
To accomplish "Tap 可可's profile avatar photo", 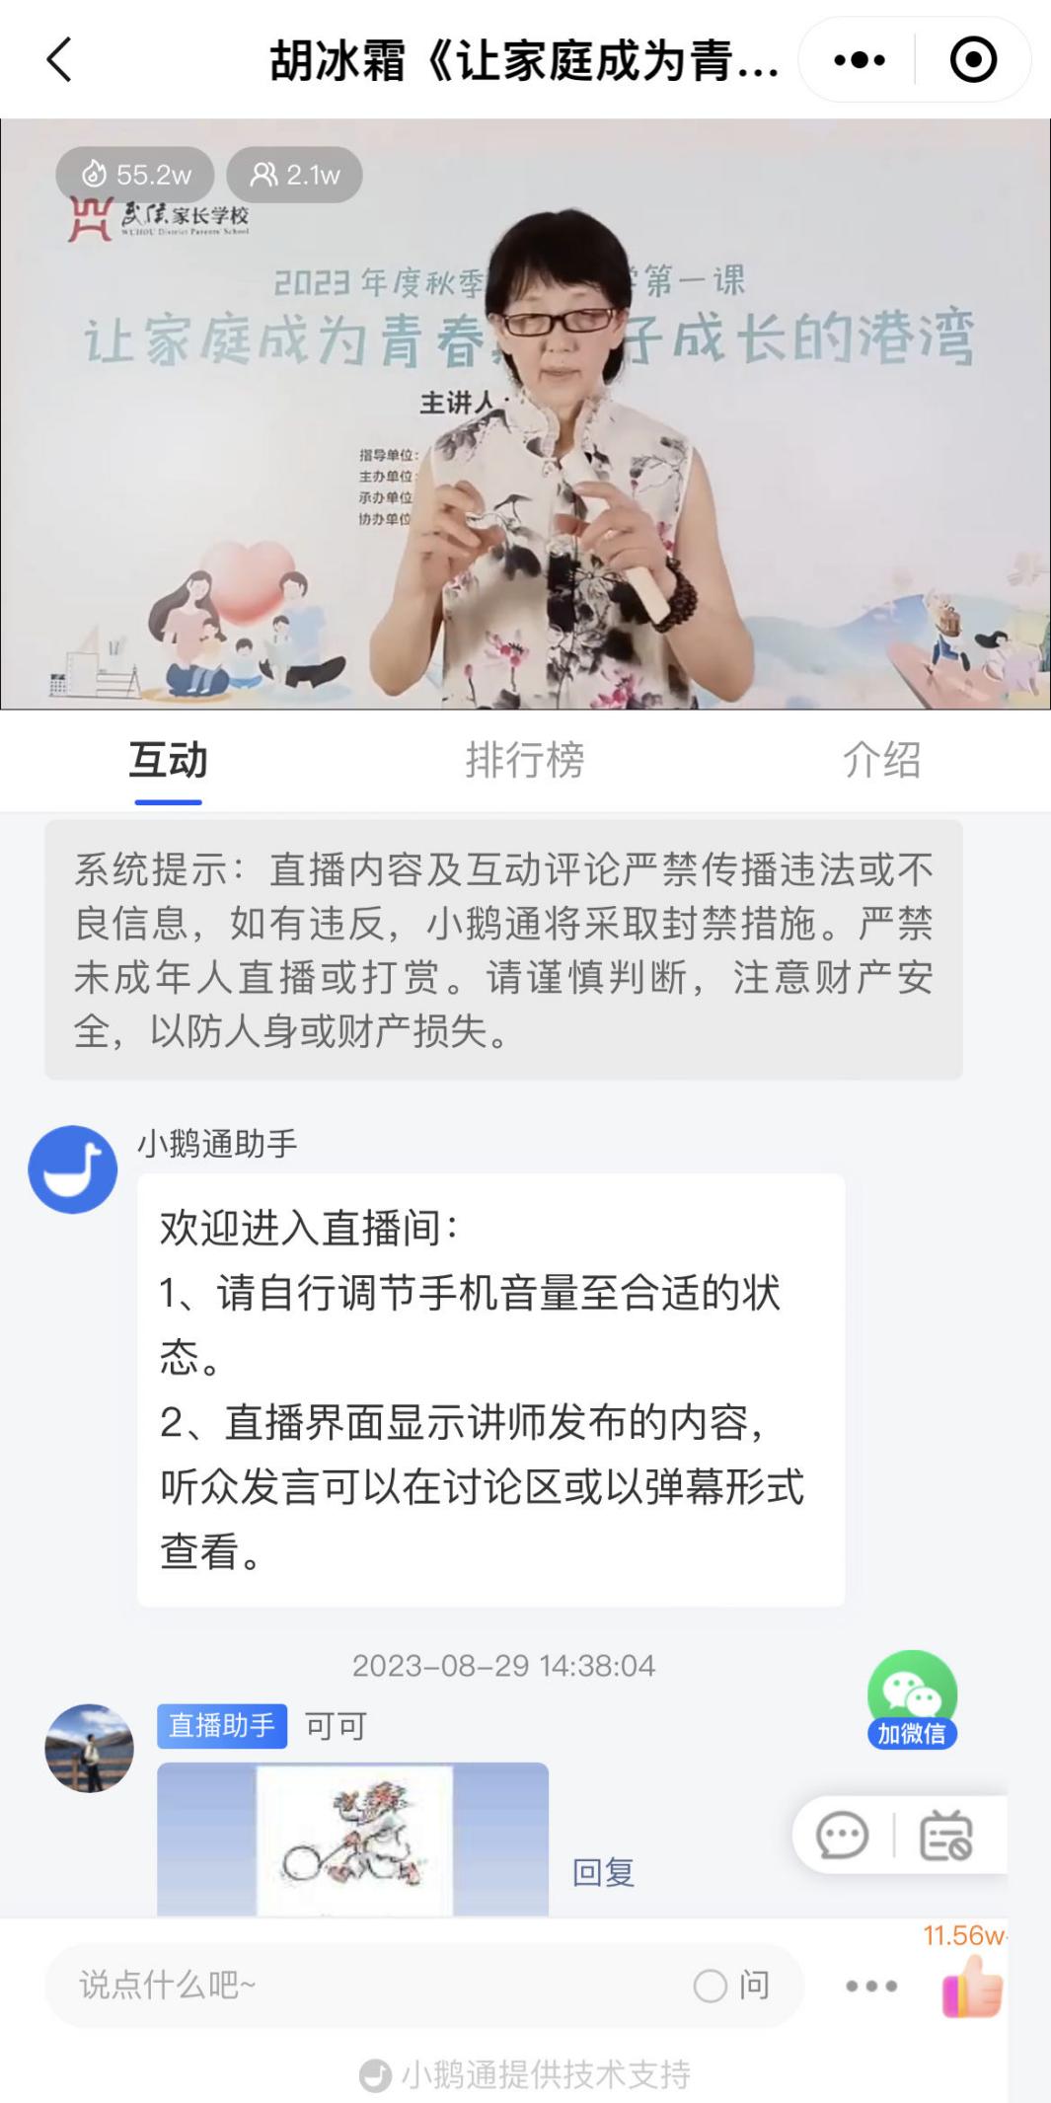I will pos(89,1748).
